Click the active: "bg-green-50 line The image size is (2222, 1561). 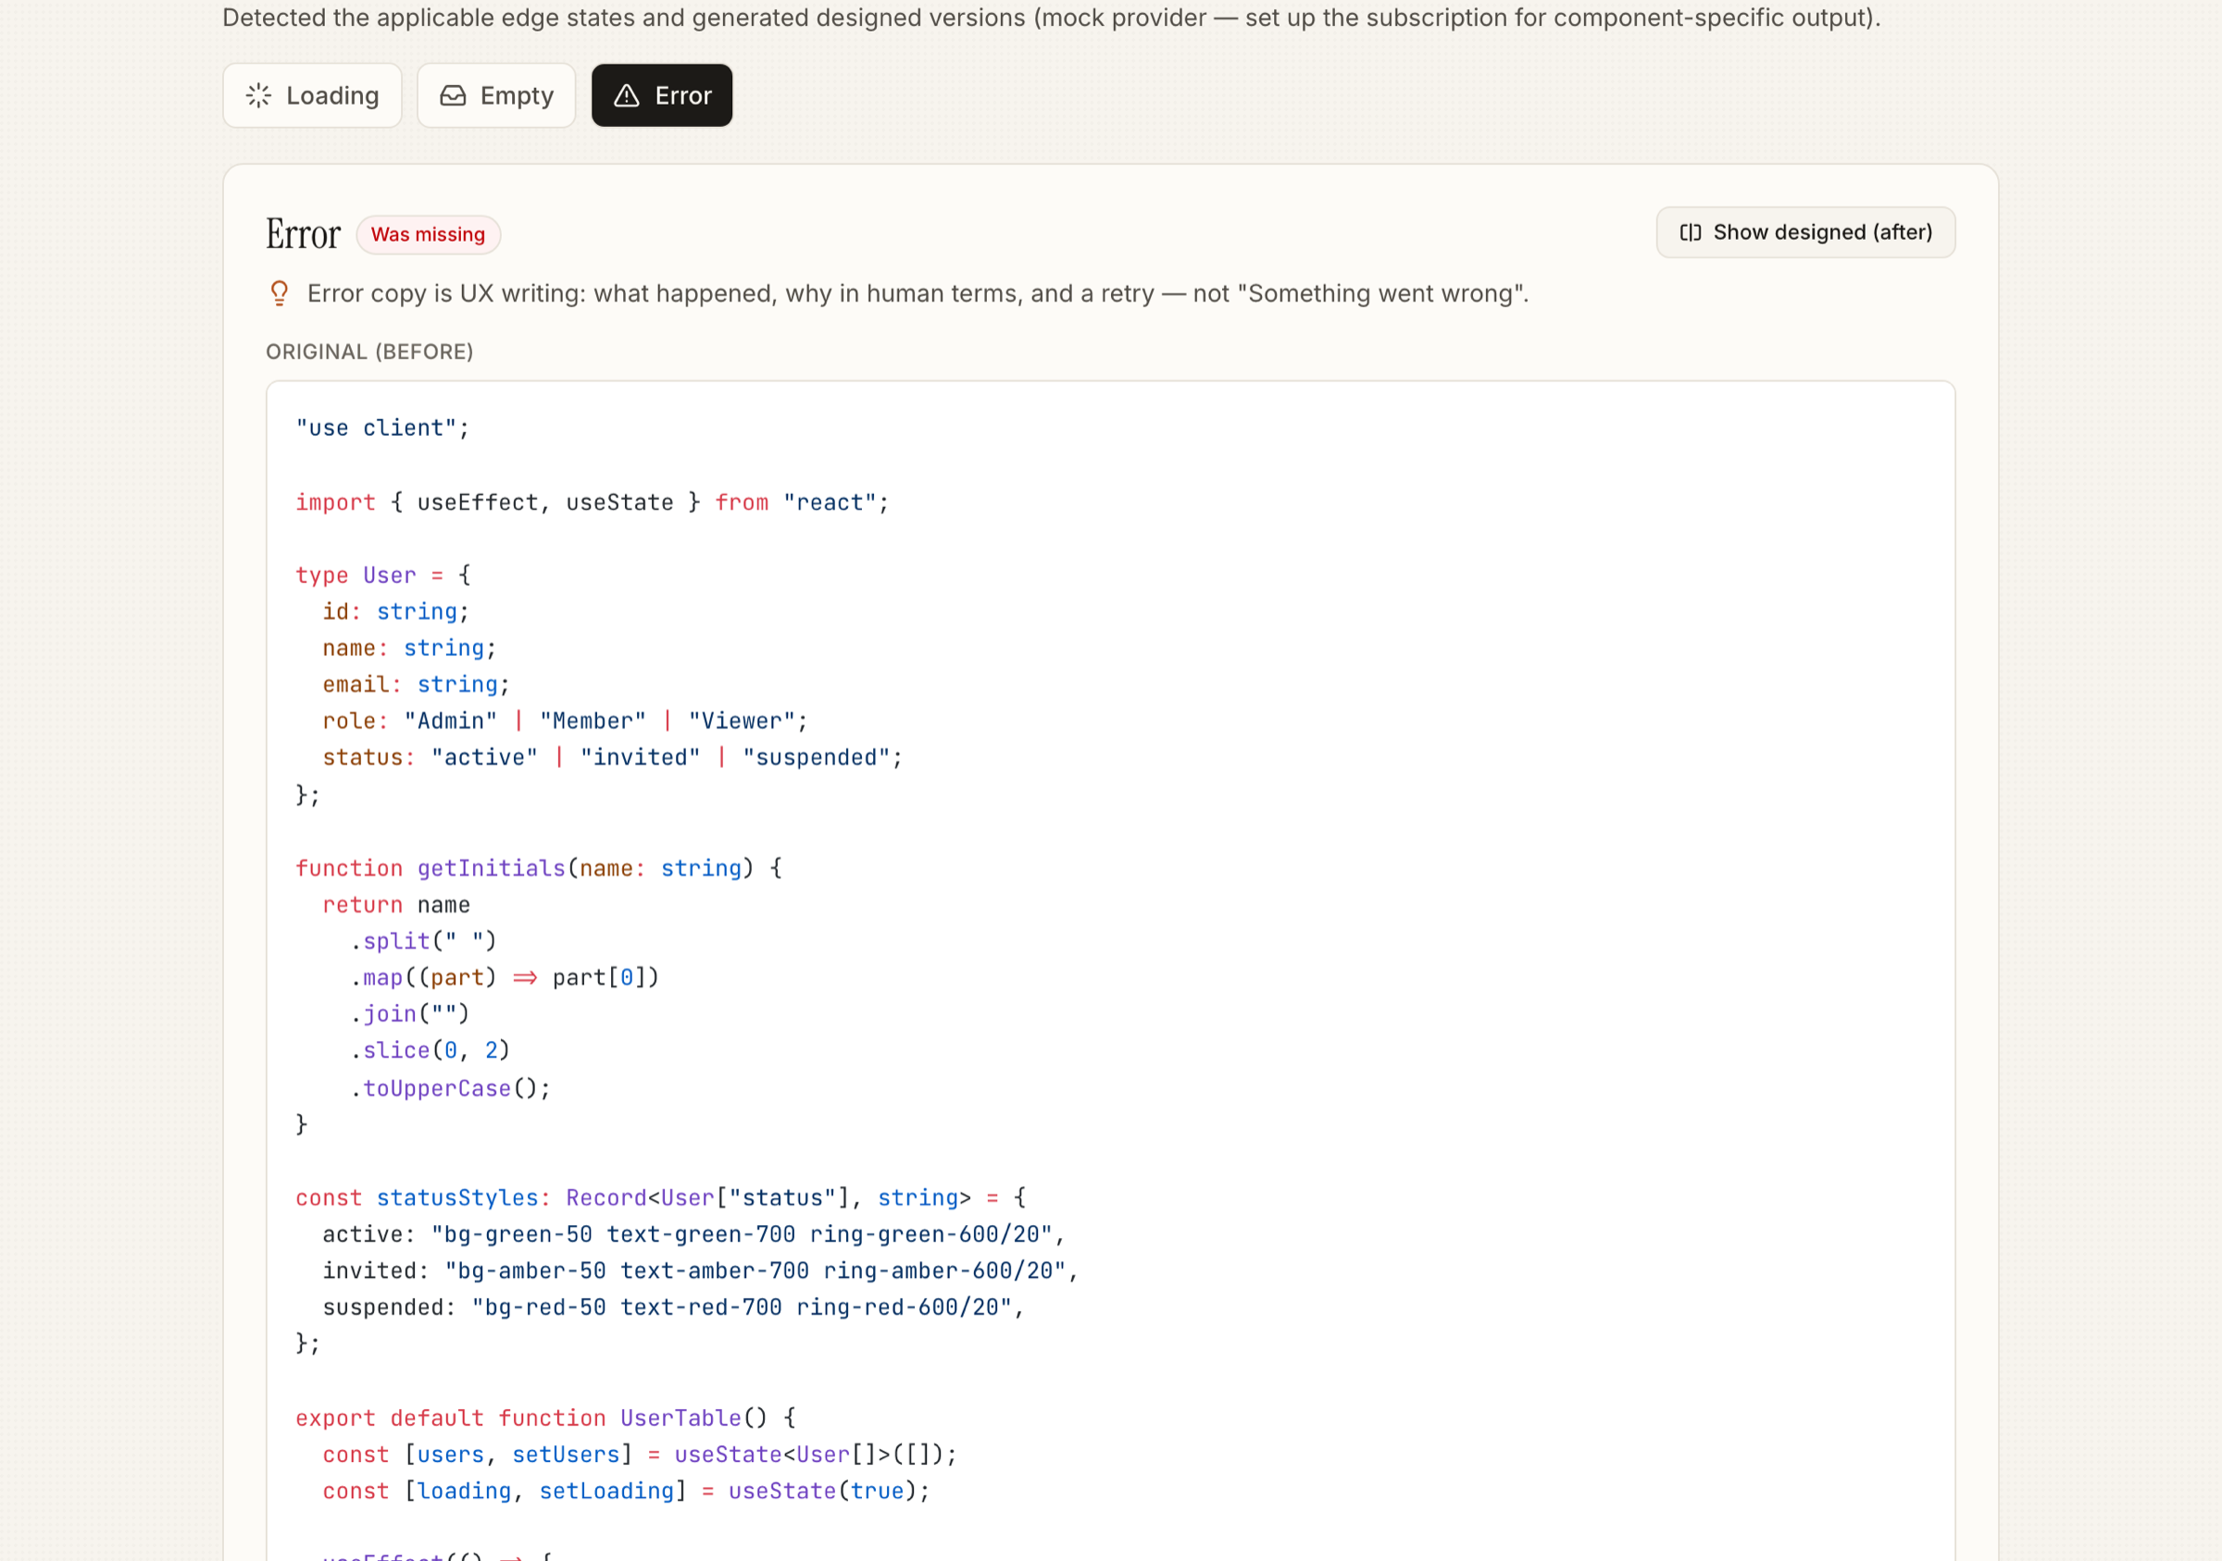(x=693, y=1235)
